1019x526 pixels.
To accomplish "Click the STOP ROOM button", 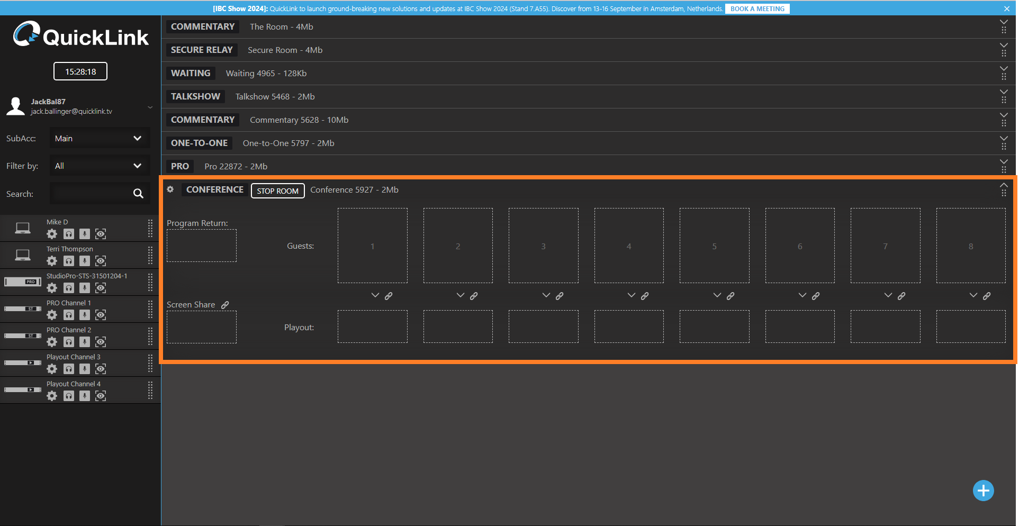I will point(277,191).
